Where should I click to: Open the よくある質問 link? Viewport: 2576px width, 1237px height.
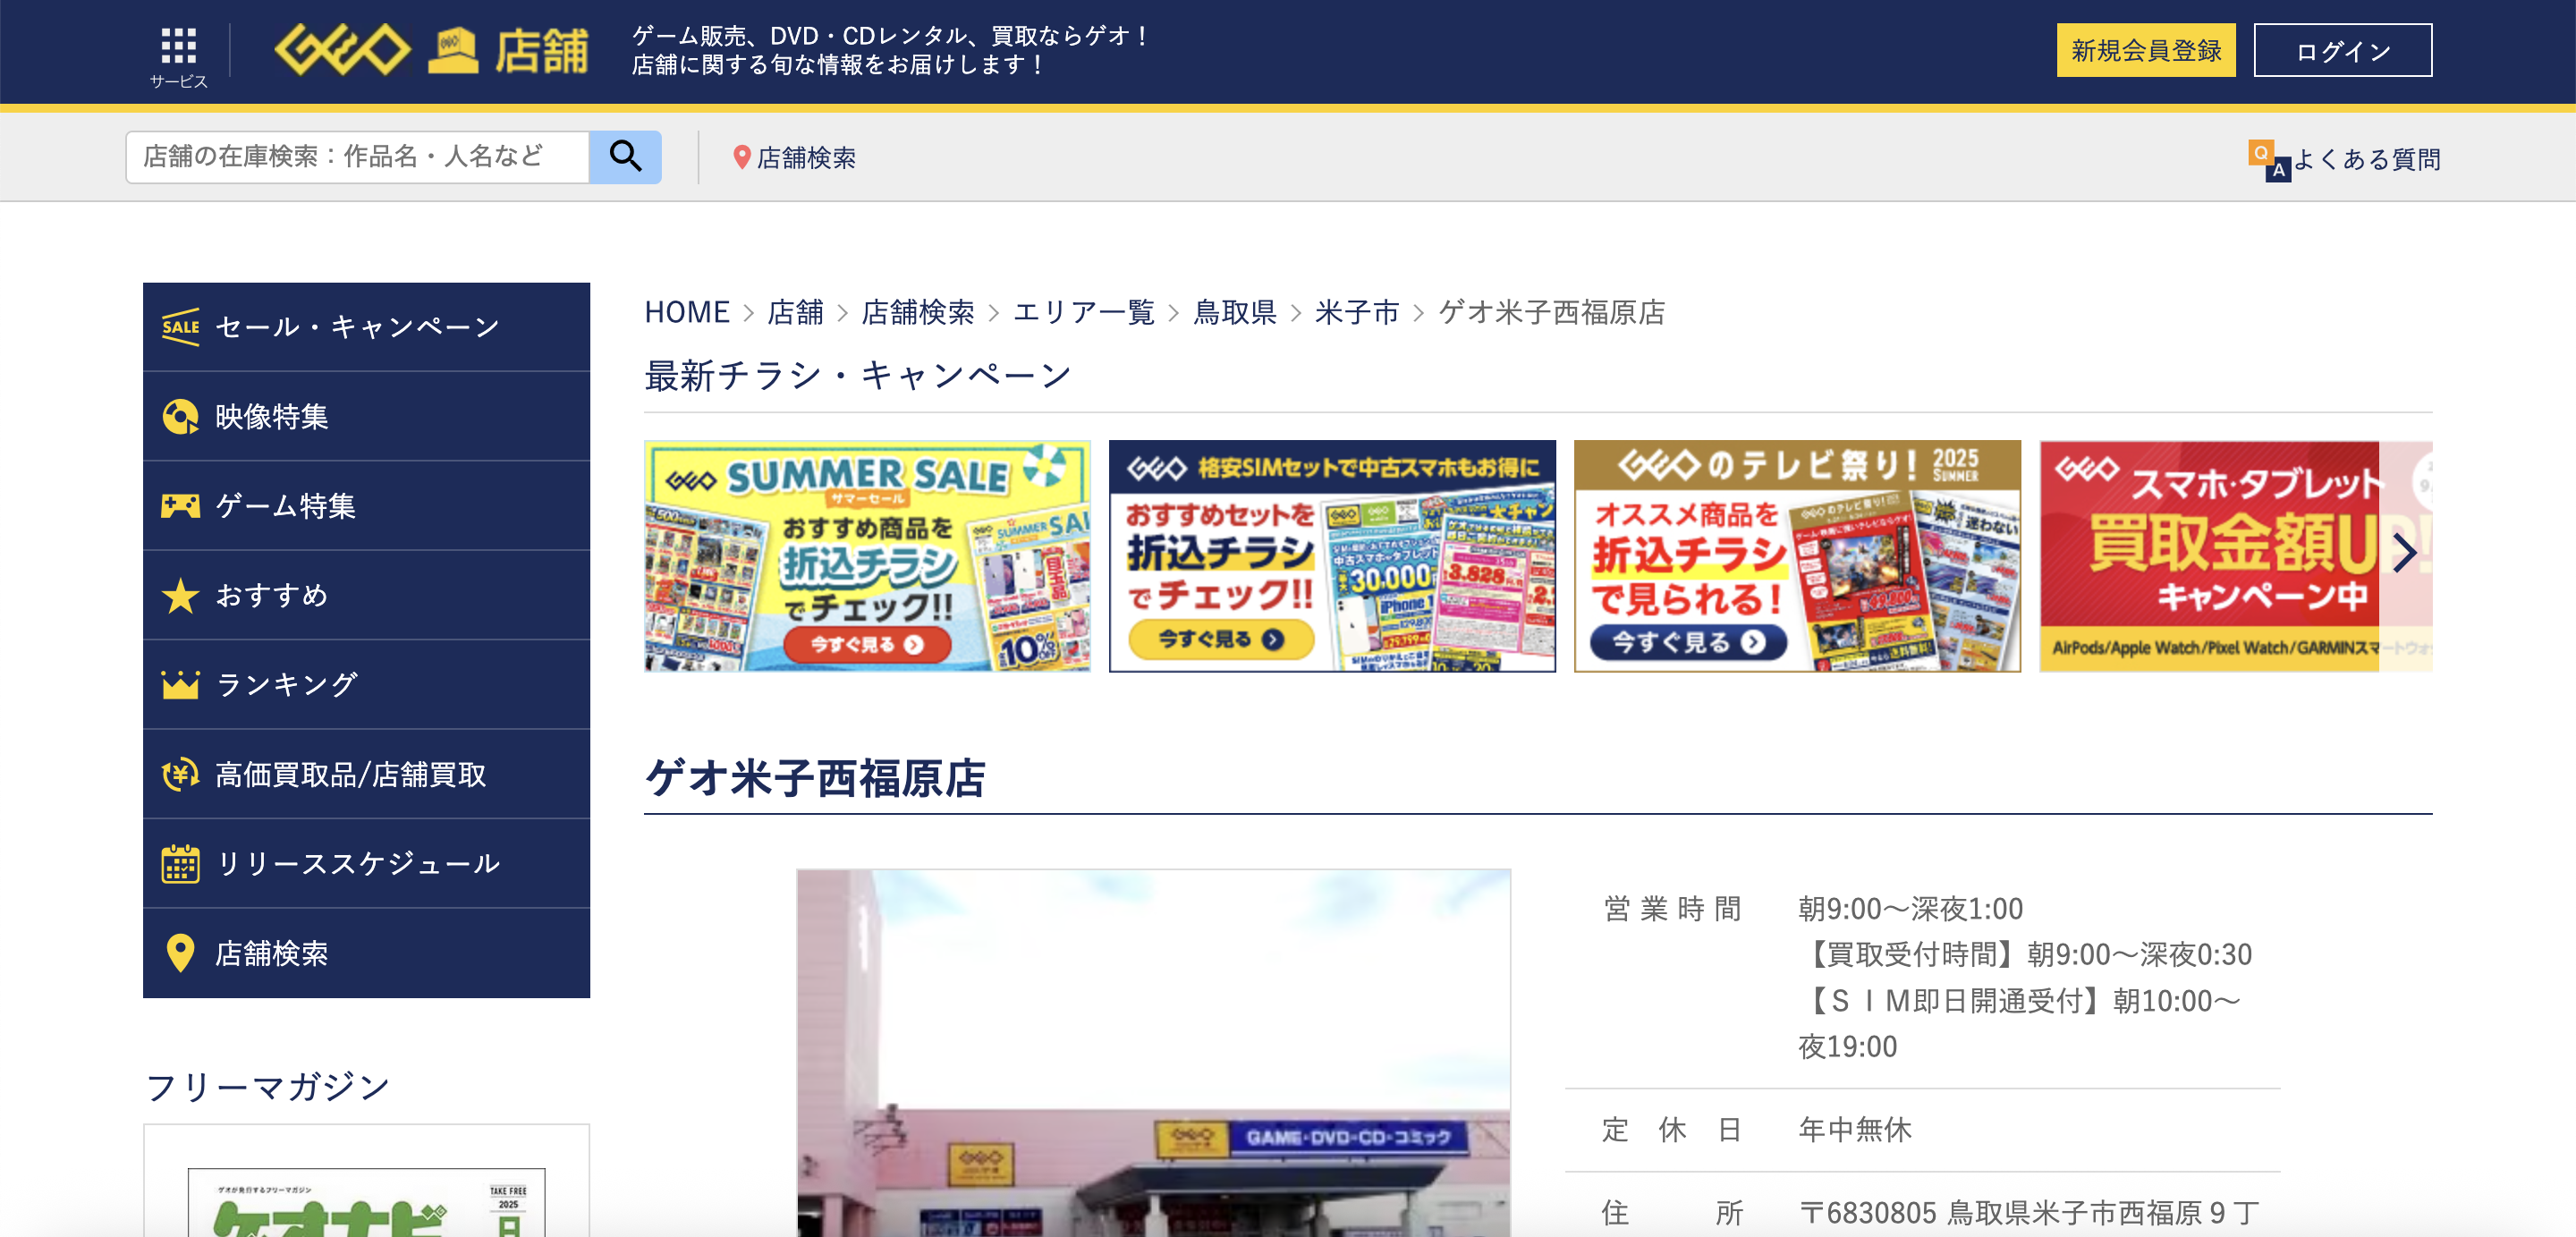pyautogui.click(x=2366, y=159)
